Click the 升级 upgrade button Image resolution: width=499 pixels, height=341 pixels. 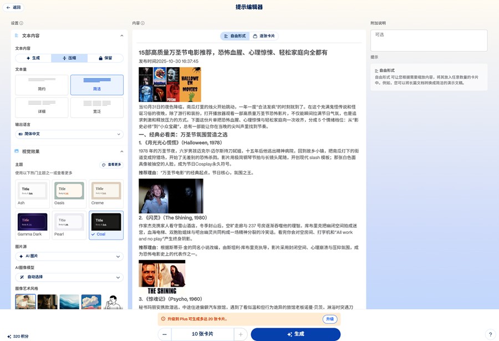click(330, 319)
